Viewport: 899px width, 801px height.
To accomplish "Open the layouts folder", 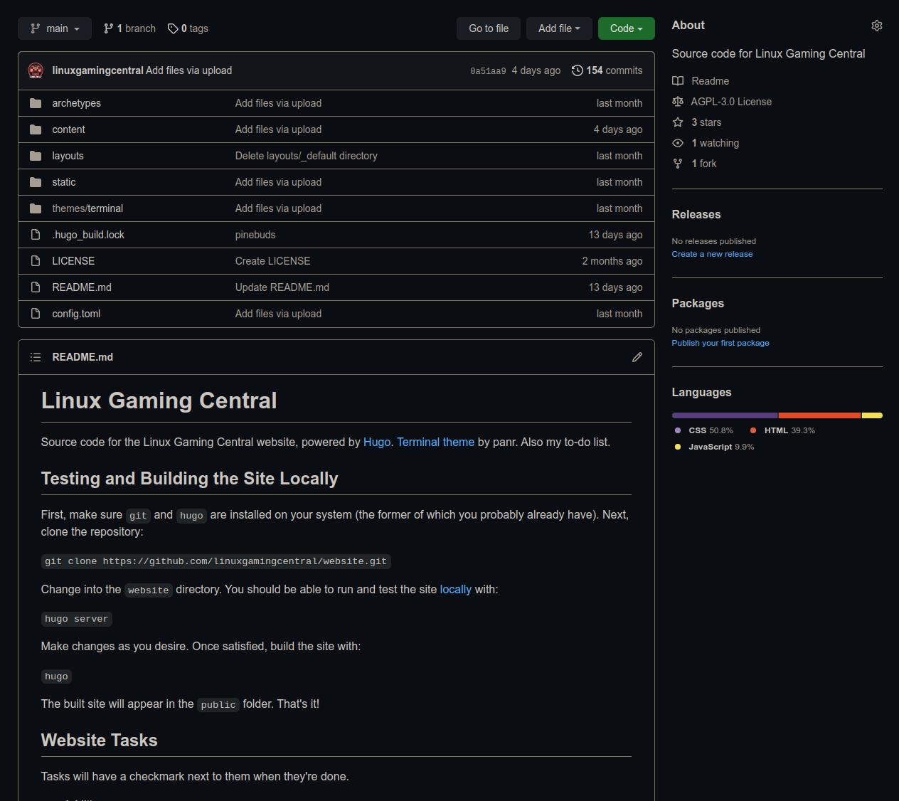I will (68, 156).
